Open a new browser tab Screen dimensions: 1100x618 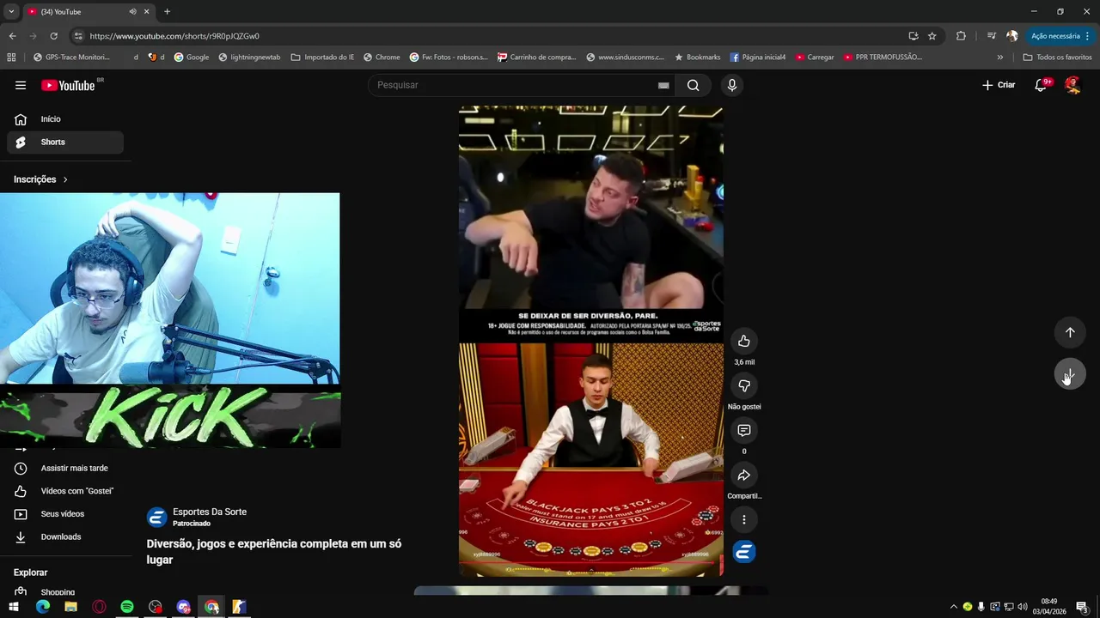[167, 12]
